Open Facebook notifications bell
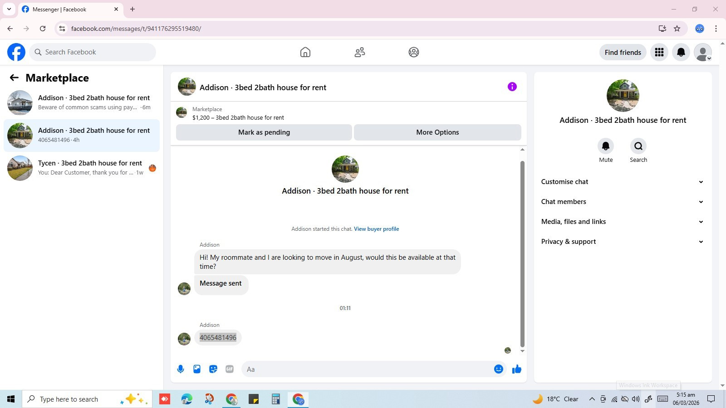This screenshot has width=726, height=408. point(681,52)
